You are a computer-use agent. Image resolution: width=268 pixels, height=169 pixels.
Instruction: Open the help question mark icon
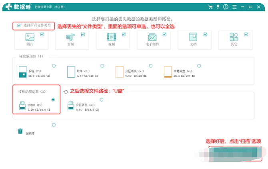pos(226,7)
